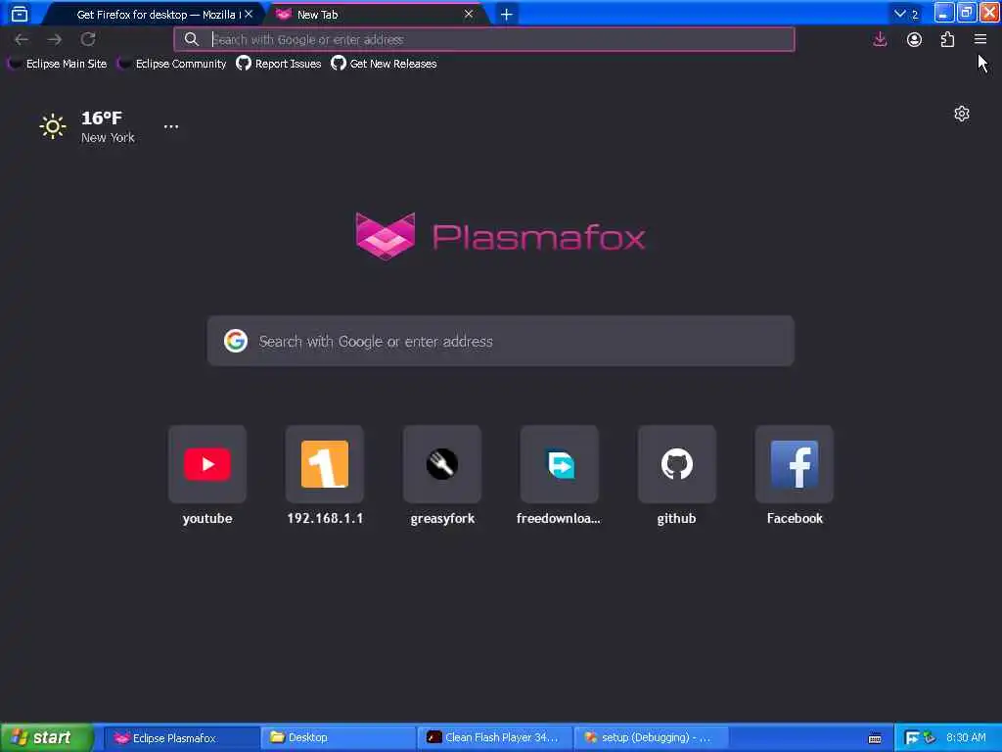
Task: Open the Downloads panel icon
Action: 880,39
